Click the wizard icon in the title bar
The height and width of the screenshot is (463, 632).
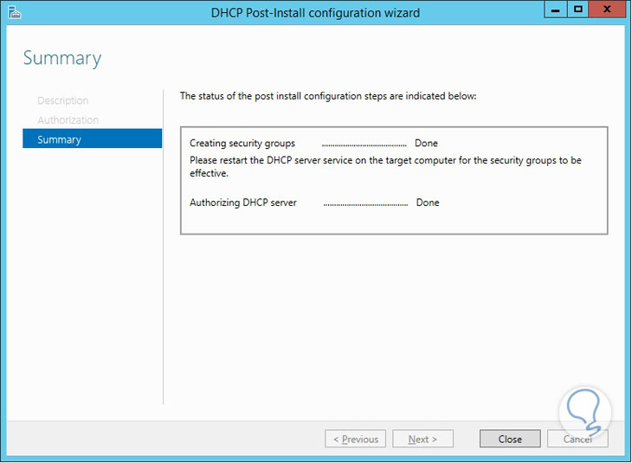point(14,12)
